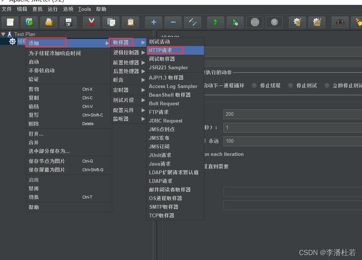Click the thread group gear icon in tree

tap(12, 42)
